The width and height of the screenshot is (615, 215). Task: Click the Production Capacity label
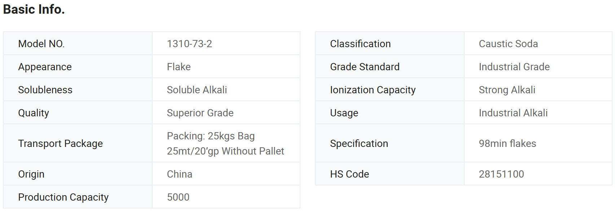point(63,197)
